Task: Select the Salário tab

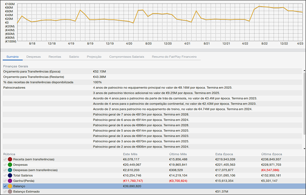Action: point(74,57)
